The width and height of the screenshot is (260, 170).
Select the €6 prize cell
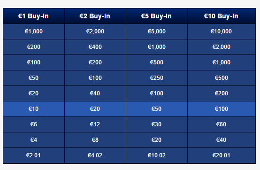pos(34,124)
